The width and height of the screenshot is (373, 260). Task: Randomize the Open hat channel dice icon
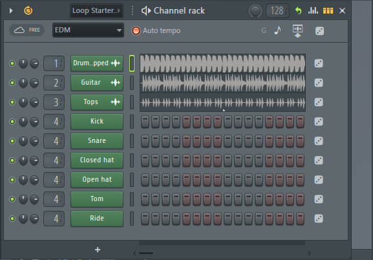[319, 180]
